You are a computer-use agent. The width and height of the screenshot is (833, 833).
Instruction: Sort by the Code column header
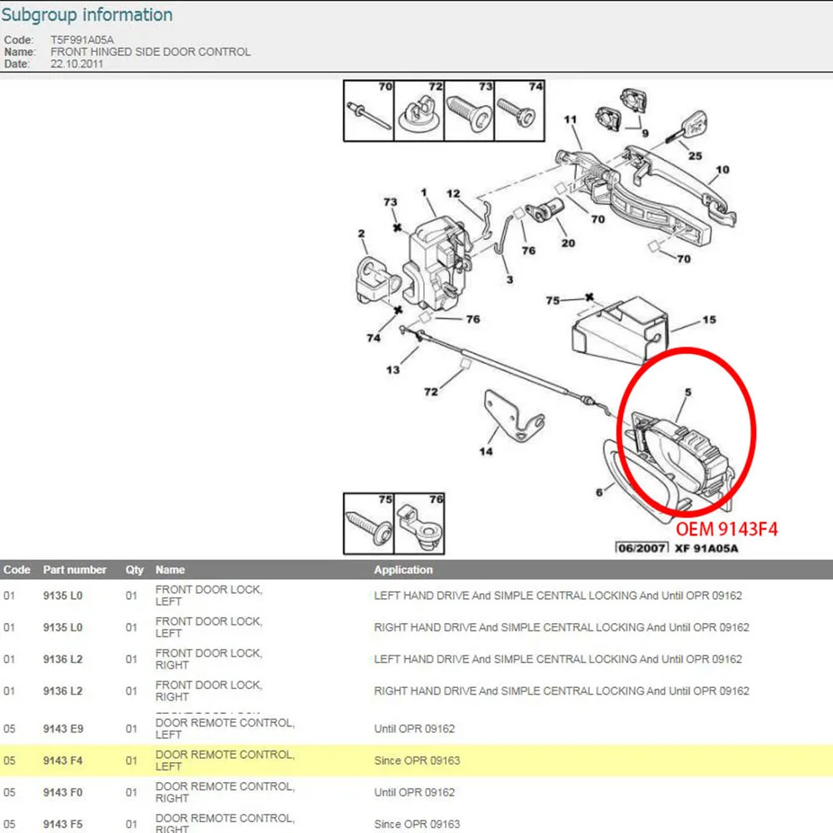coord(17,570)
